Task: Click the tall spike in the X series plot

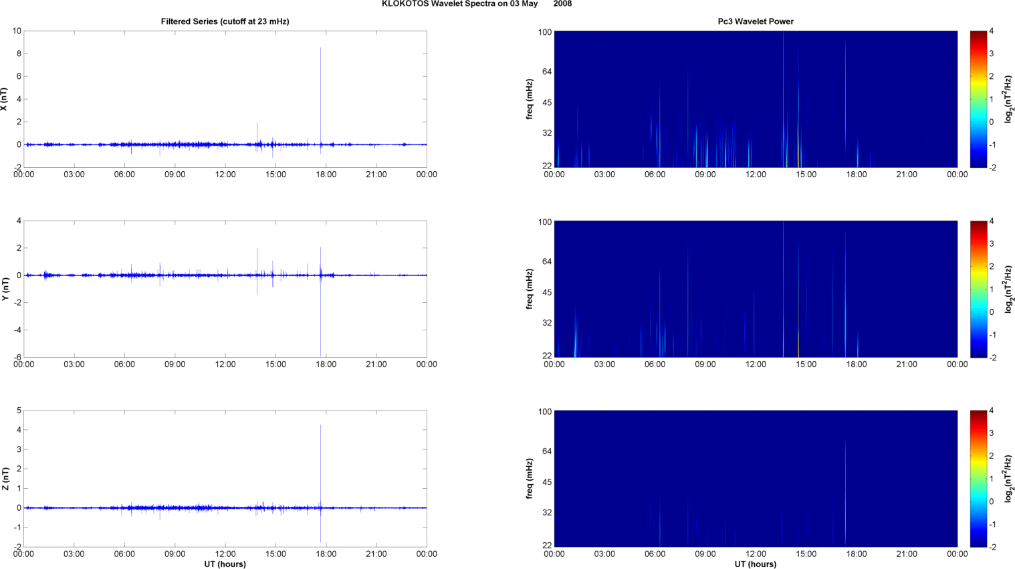Action: 320,80
